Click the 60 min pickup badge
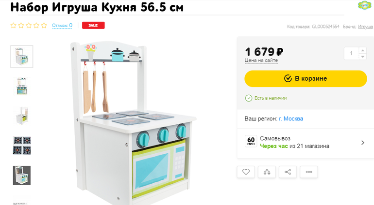Image resolution: width=374 pixels, height=205 pixels. 251,141
